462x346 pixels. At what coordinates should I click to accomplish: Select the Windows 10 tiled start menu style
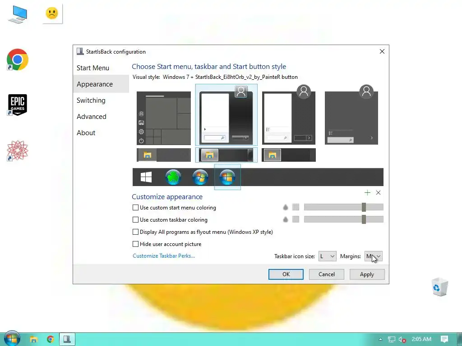click(163, 118)
